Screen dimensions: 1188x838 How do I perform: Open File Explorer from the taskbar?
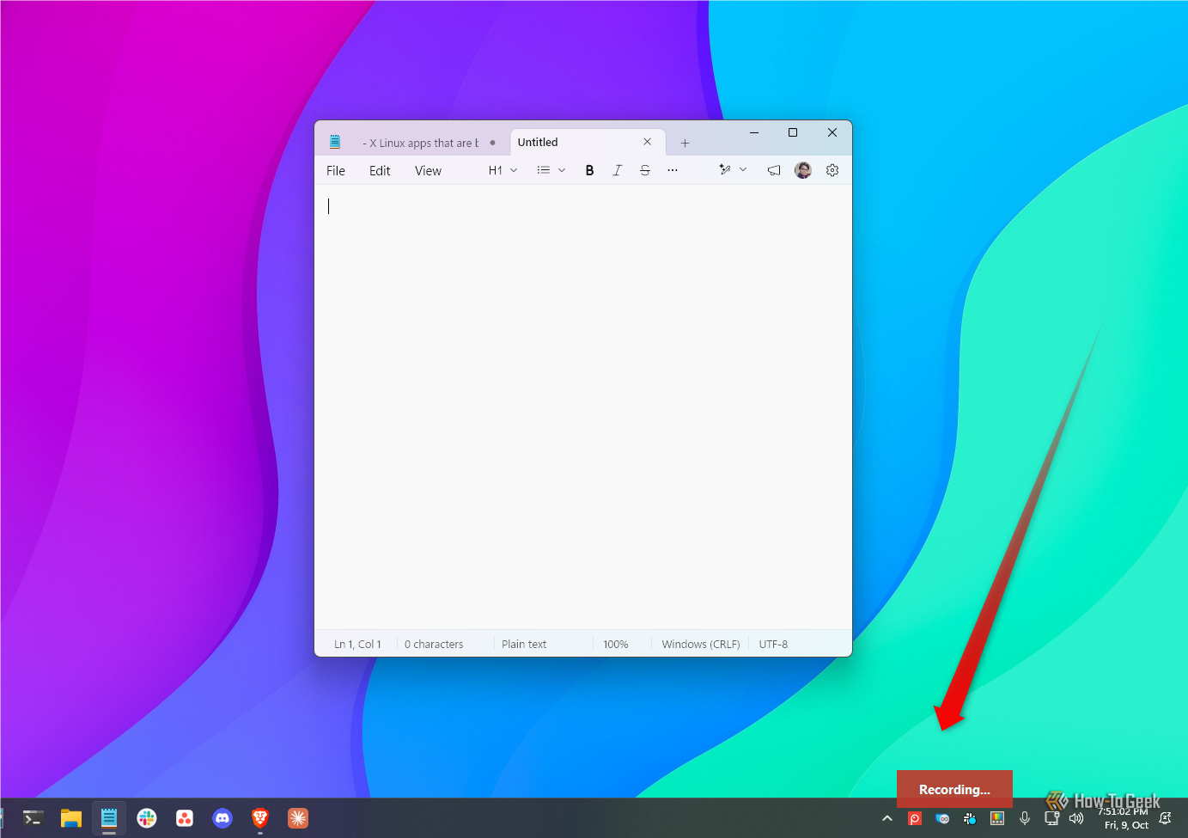click(71, 818)
